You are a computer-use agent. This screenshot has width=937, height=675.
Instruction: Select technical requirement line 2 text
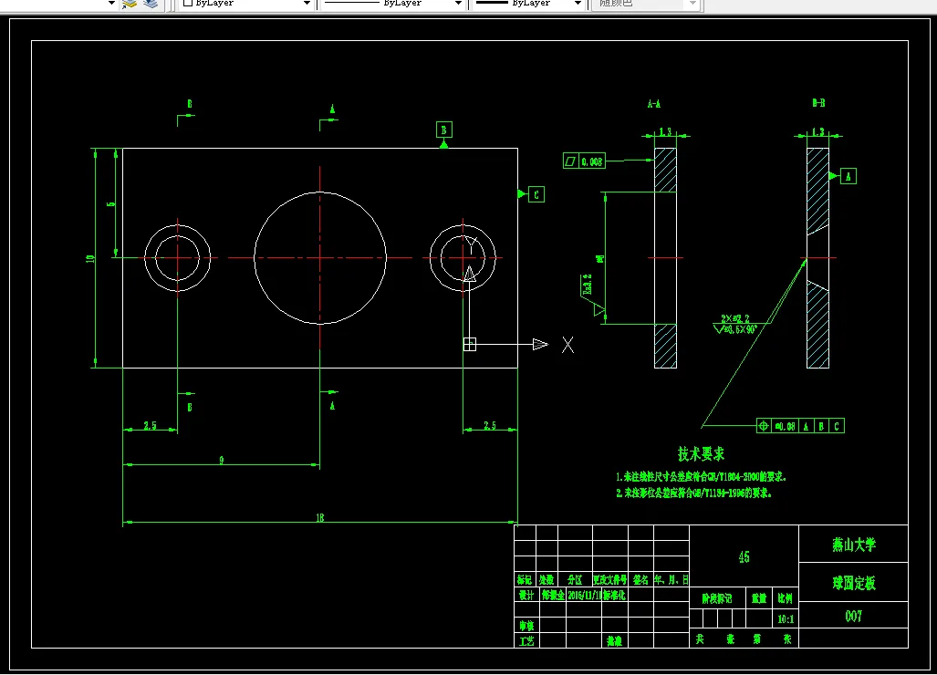693,493
